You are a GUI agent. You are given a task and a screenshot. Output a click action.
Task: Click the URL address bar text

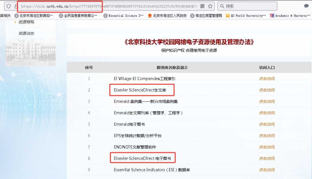tap(109, 6)
